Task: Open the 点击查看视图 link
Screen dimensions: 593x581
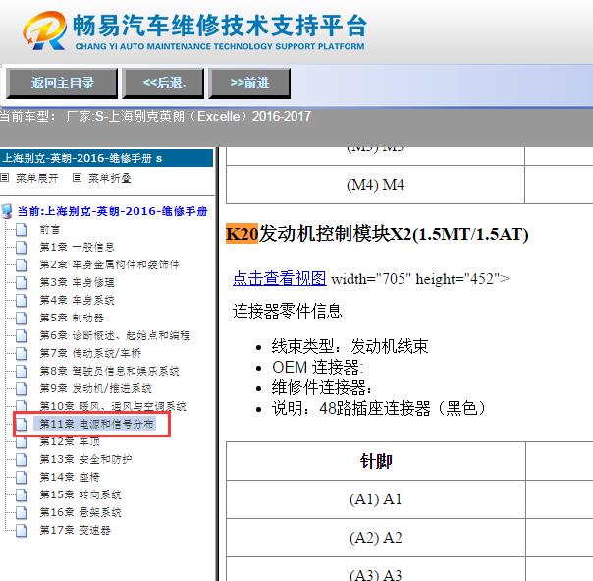Action: pos(280,278)
